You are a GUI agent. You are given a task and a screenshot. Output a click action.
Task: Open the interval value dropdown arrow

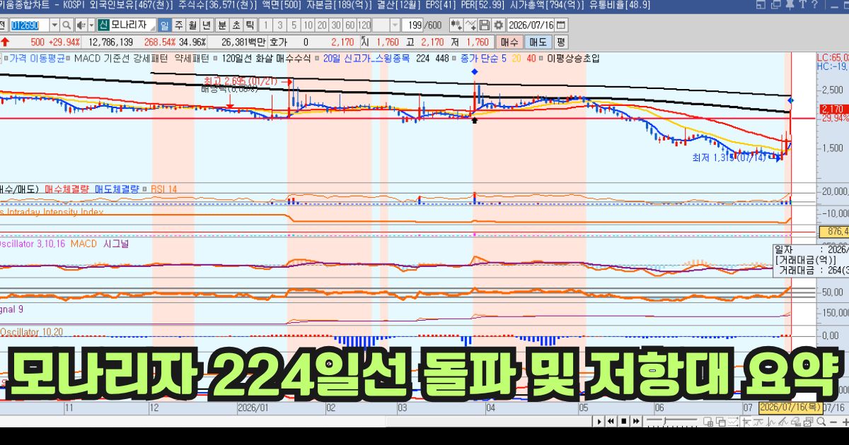(x=395, y=25)
